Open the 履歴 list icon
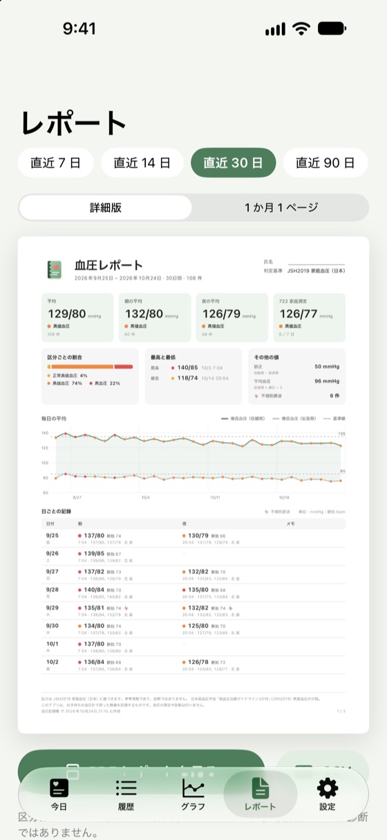The image size is (387, 840). pos(126,788)
